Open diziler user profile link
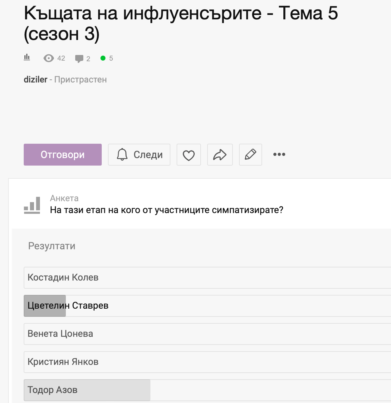Image resolution: width=391 pixels, height=403 pixels. coord(35,80)
